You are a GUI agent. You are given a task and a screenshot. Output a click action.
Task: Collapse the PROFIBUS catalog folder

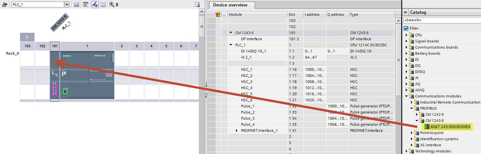coord(412,108)
